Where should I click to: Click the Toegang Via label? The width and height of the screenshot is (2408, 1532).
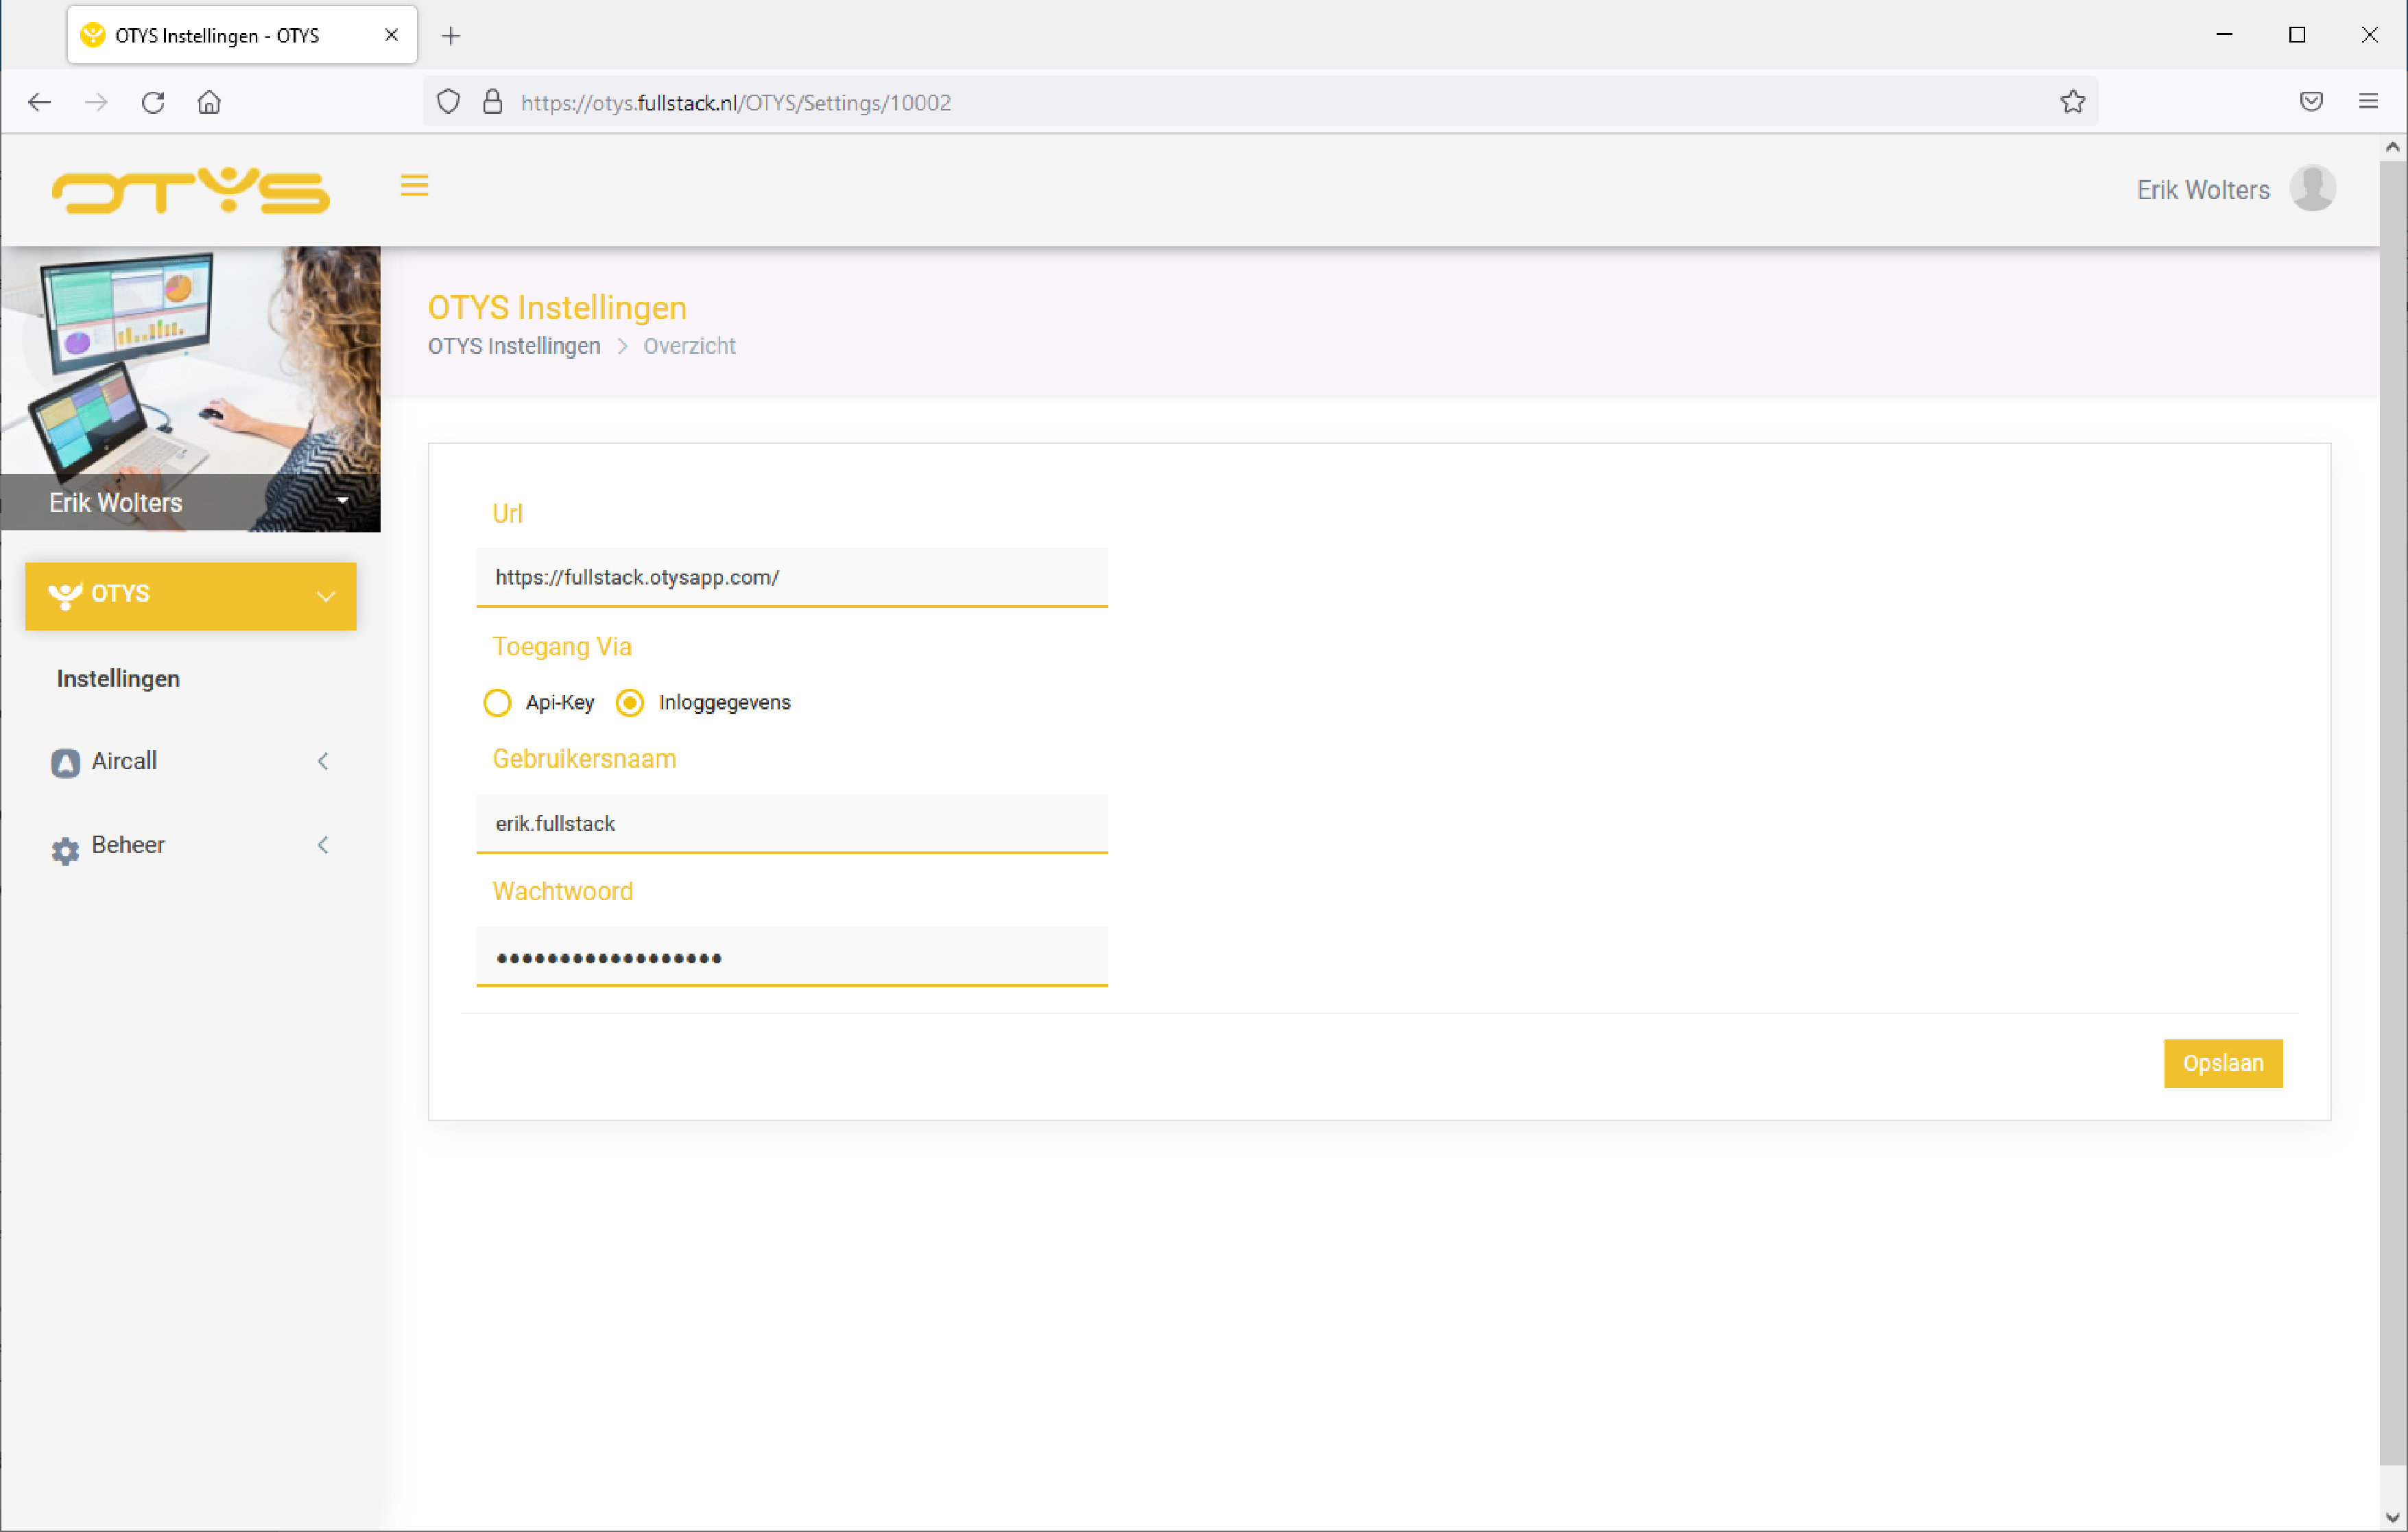(x=562, y=648)
